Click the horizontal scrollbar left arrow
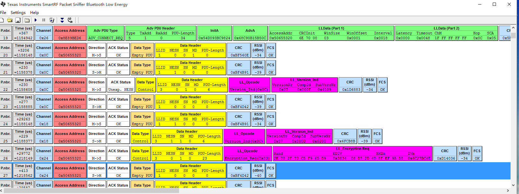The width and height of the screenshot is (519, 194). (2, 190)
